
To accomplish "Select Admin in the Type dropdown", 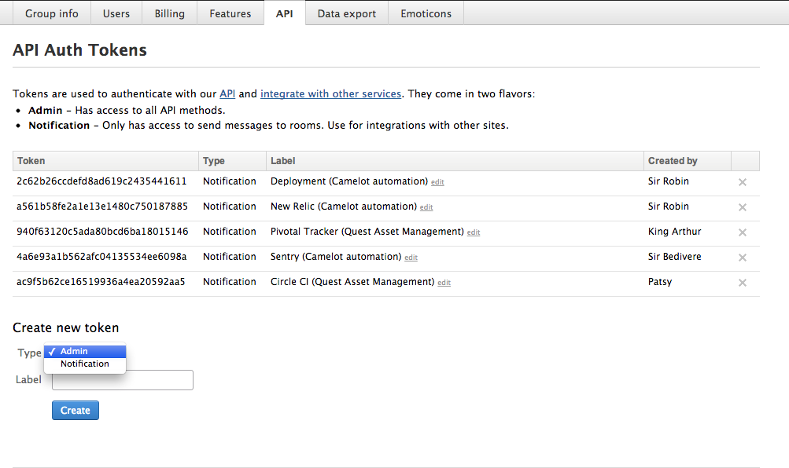I will [x=84, y=351].
